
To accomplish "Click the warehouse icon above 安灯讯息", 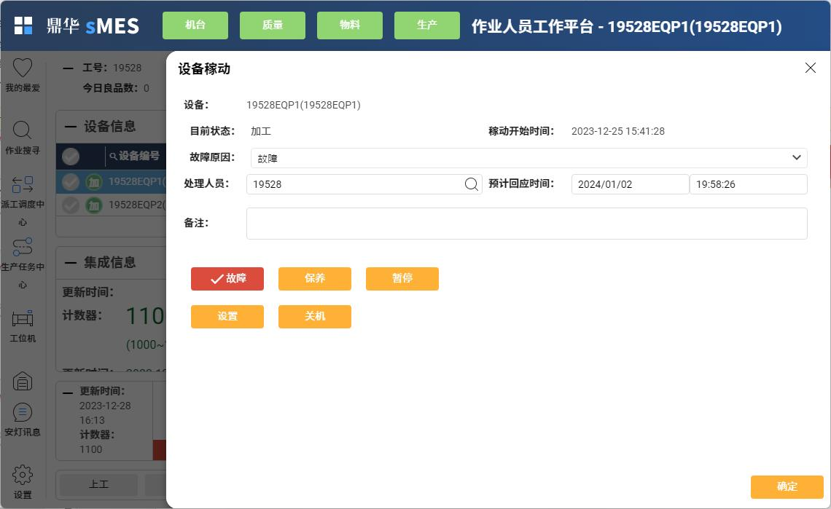I will click(x=23, y=381).
